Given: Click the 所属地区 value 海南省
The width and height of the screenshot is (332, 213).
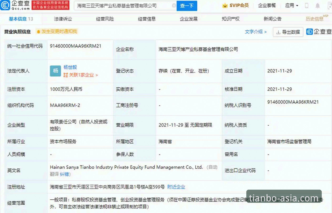Looking at the screenshot, I should pos(165,141).
